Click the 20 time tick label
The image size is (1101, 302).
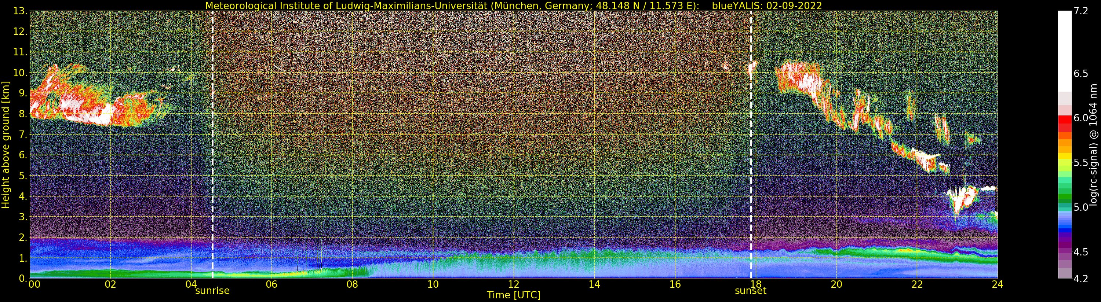tap(836, 284)
